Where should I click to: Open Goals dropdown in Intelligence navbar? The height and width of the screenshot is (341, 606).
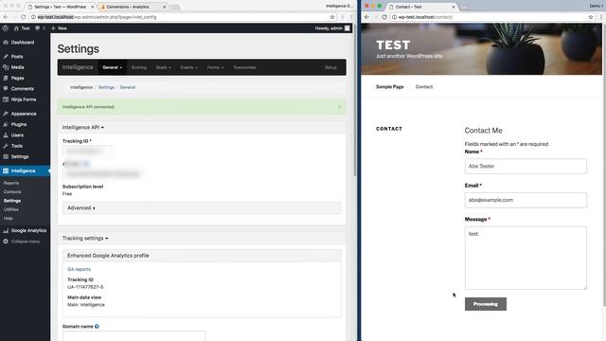tap(163, 67)
